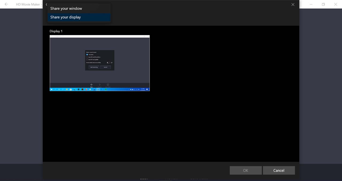Click Windows Start icon in thumbnail's taskbar
The image size is (342, 181).
tap(52, 89)
